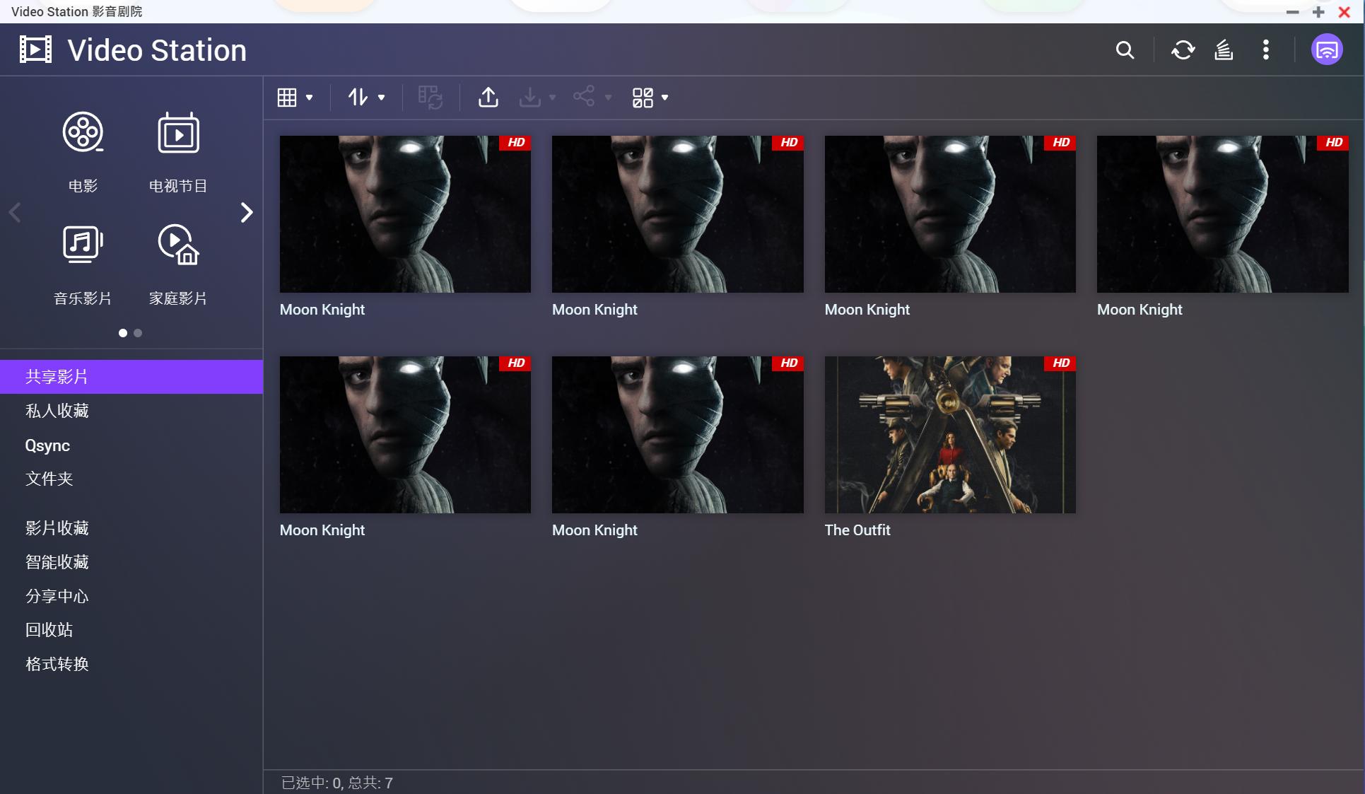
Task: Open 回收站 recycle bin
Action: pyautogui.click(x=49, y=630)
